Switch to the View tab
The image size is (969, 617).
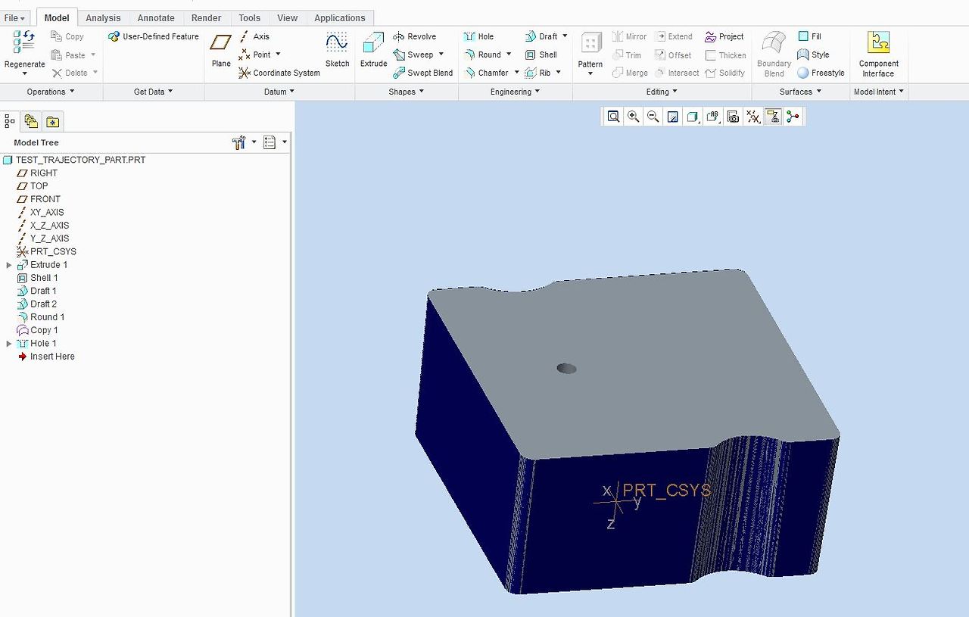(288, 17)
